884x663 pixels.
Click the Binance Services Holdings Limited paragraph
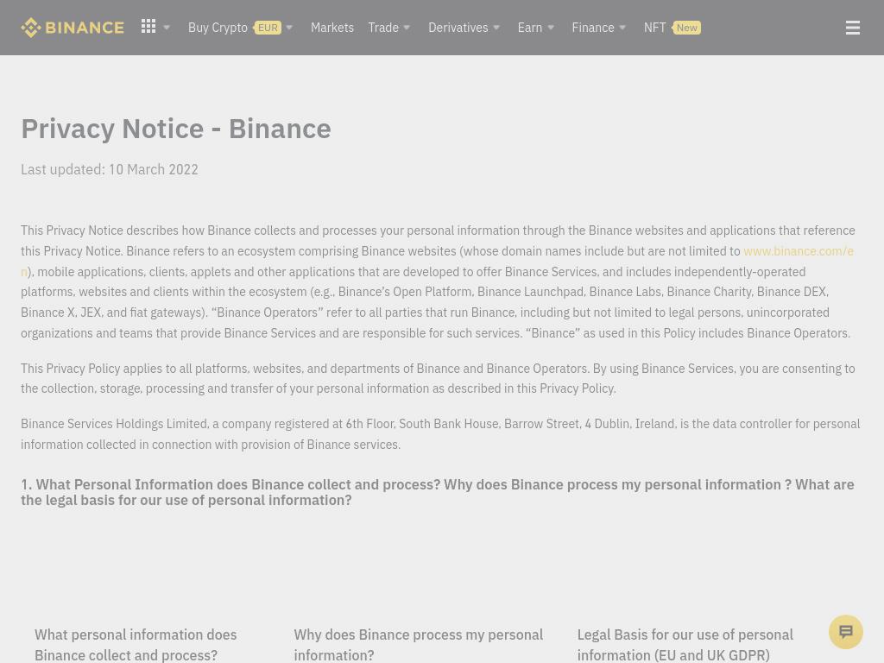pos(440,434)
